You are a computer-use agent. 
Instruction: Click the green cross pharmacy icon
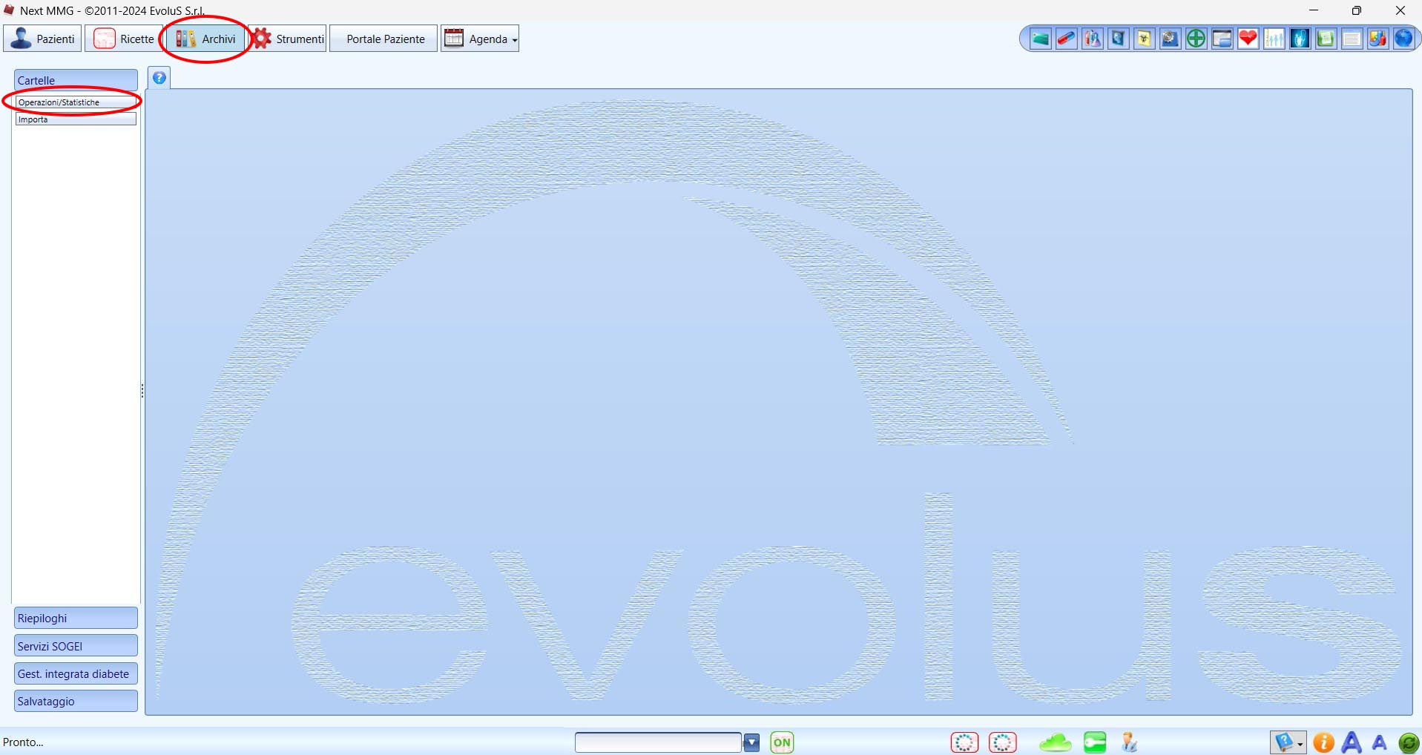pyautogui.click(x=1196, y=39)
